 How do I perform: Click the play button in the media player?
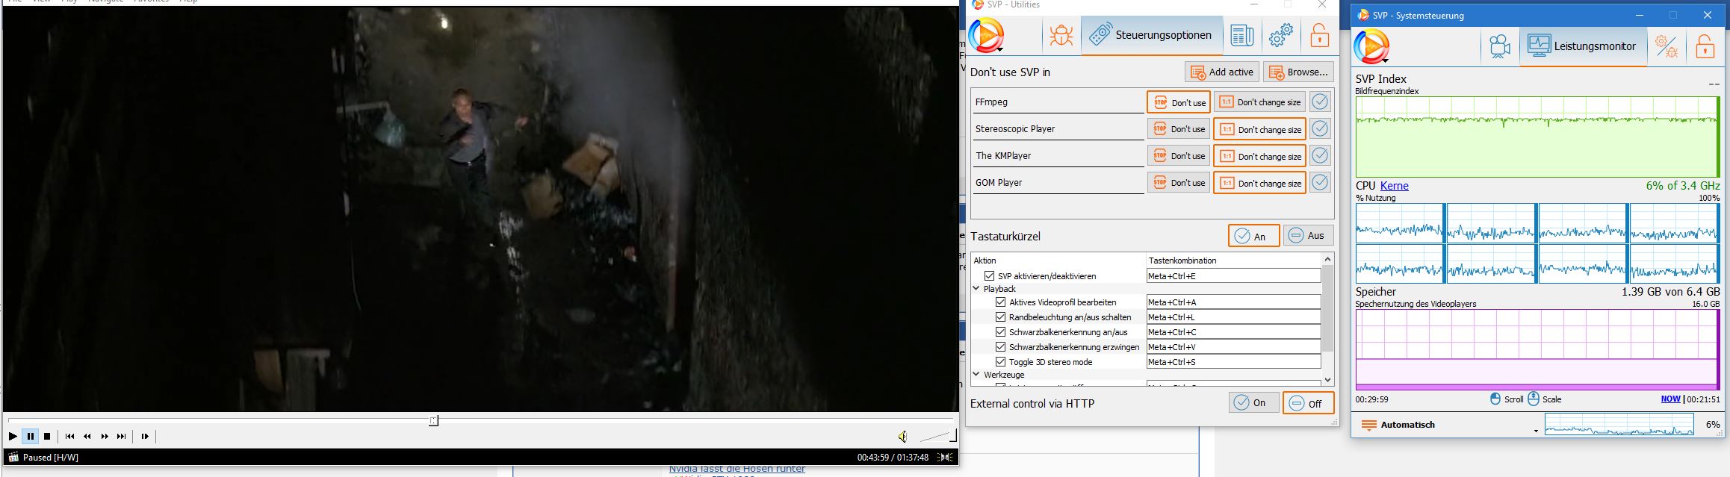[13, 436]
